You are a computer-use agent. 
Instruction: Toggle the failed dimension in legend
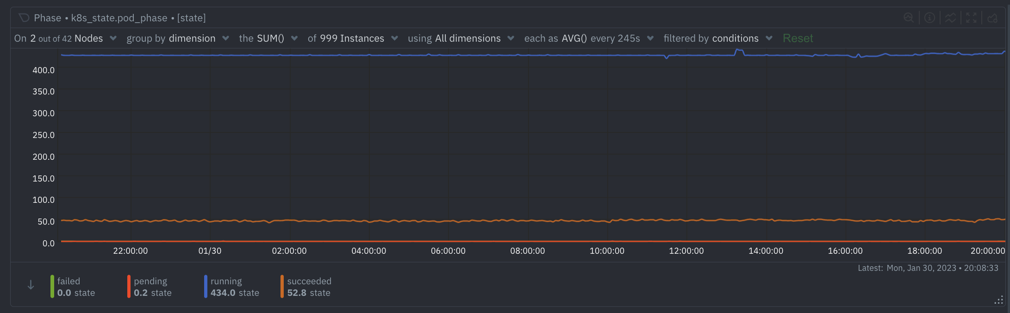pos(73,287)
